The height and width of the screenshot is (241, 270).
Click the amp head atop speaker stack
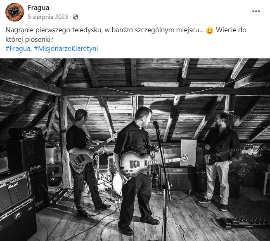(26, 133)
